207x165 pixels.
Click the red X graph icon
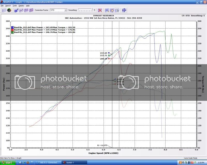100,10
